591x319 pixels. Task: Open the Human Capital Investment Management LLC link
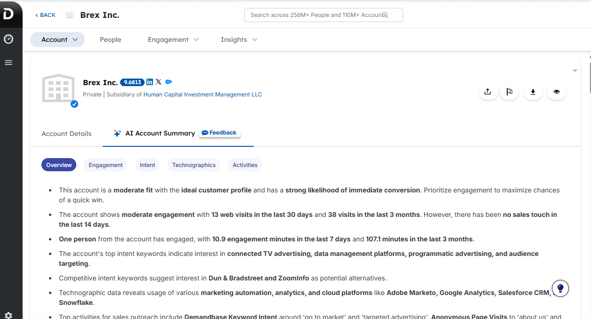[x=202, y=94]
